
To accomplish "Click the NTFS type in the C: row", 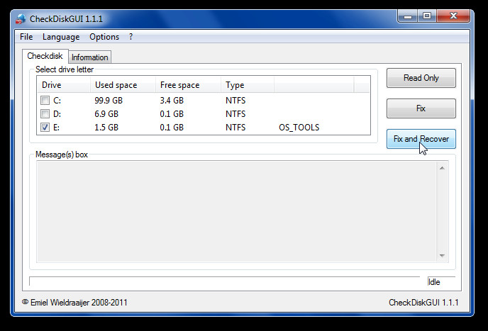I will click(x=235, y=101).
